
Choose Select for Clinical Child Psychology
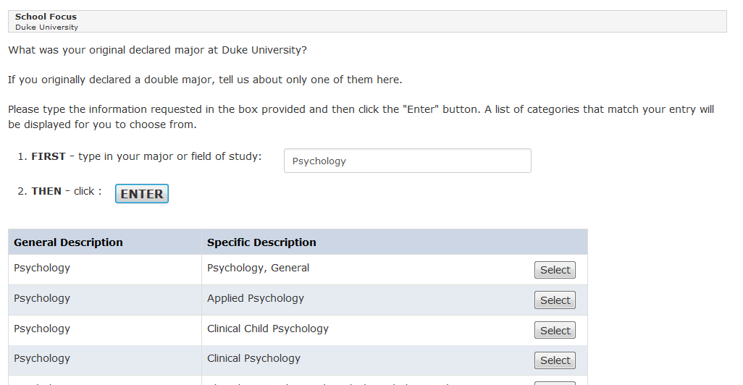point(555,331)
